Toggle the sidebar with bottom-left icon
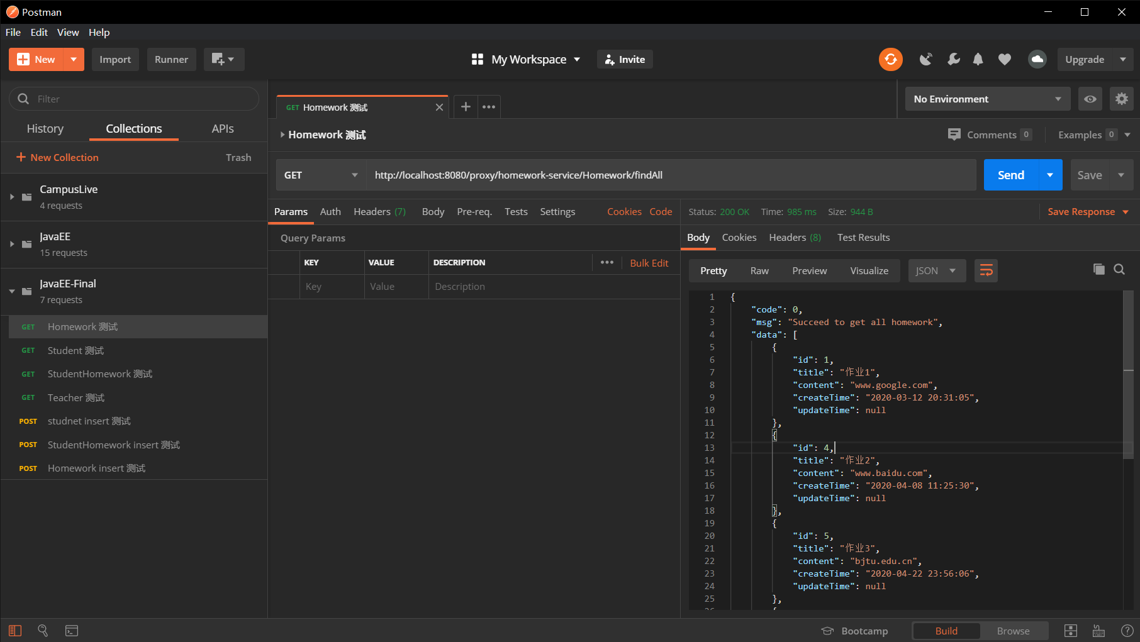Image resolution: width=1140 pixels, height=642 pixels. pos(14,631)
